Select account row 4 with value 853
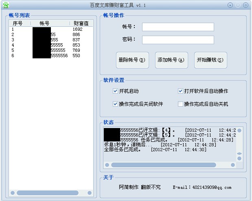This screenshot has height=201, width=252. click(51, 45)
